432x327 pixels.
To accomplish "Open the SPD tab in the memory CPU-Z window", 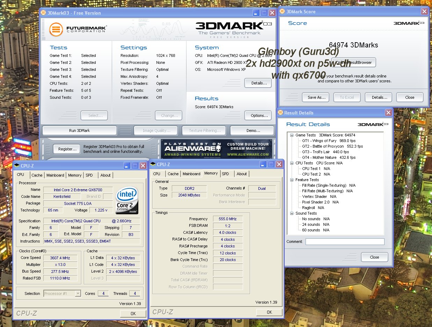I will (x=226, y=174).
